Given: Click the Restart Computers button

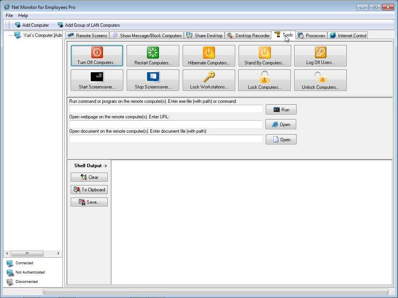Looking at the screenshot, I should (153, 56).
